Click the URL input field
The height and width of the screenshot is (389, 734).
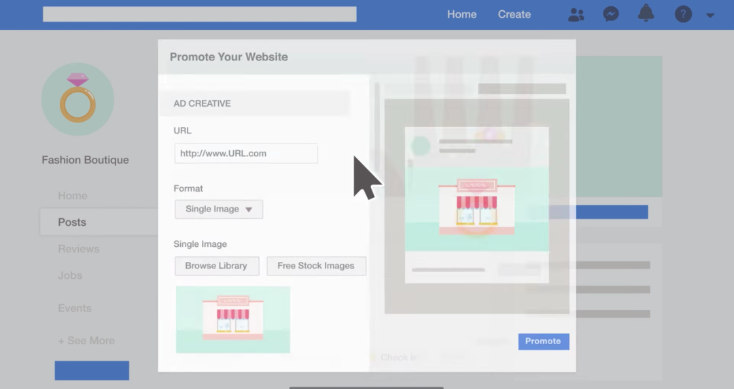246,153
